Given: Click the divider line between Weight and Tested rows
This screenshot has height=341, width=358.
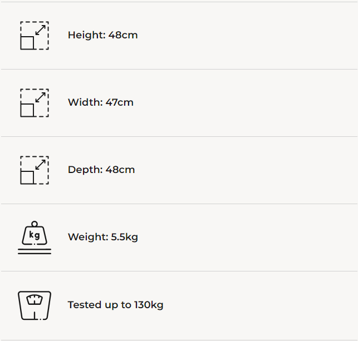Looking at the screenshot, I should [x=179, y=271].
